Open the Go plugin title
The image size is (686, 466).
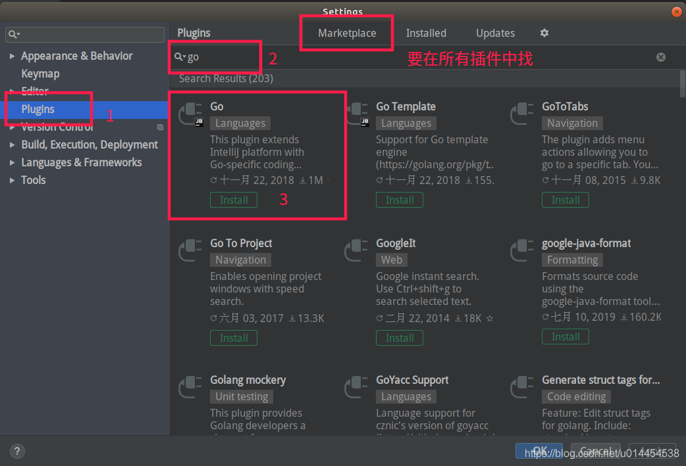pyautogui.click(x=217, y=106)
